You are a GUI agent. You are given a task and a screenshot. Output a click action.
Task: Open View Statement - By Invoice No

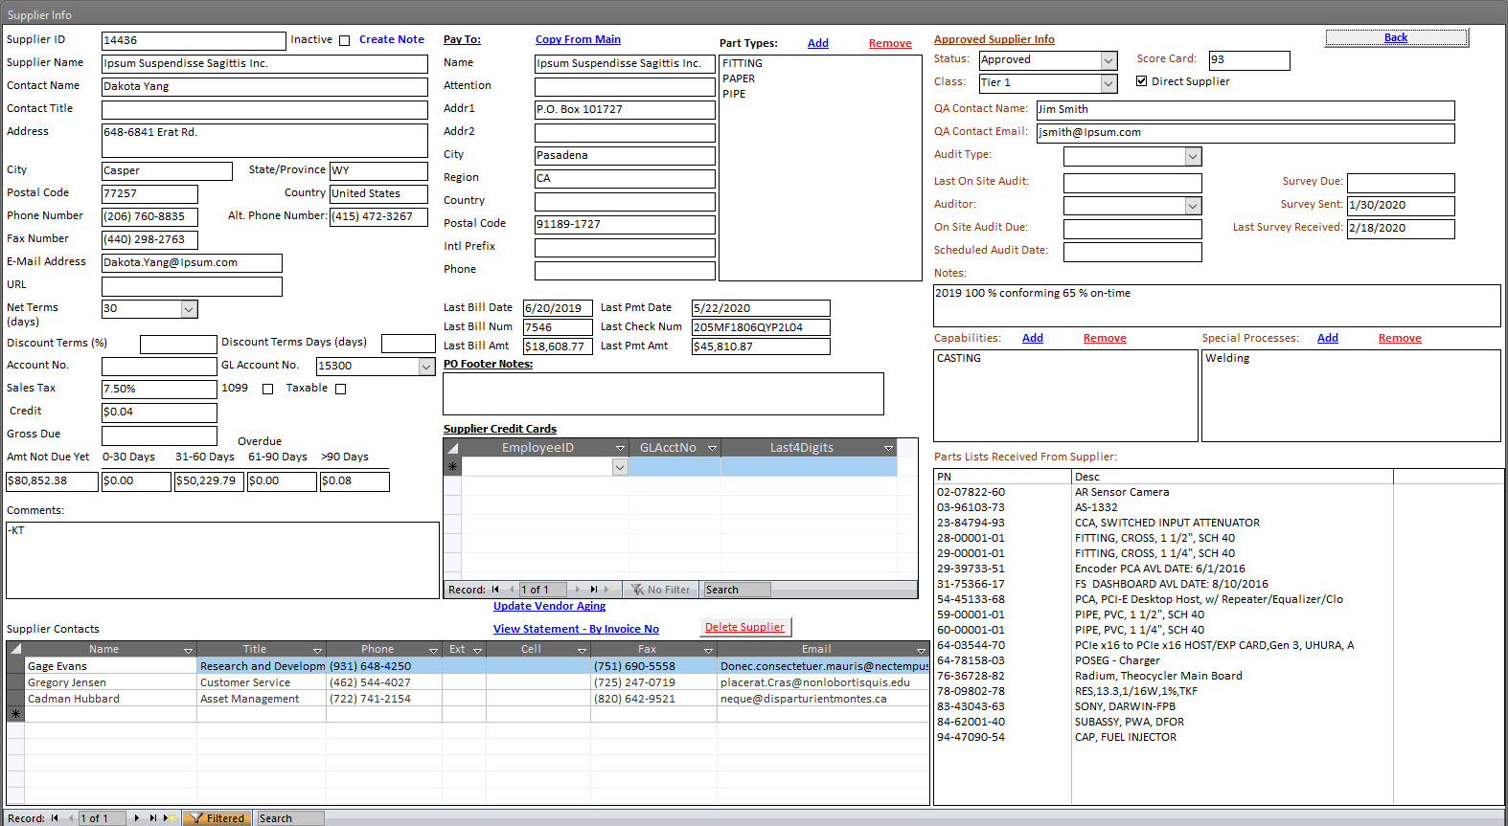pos(576,629)
